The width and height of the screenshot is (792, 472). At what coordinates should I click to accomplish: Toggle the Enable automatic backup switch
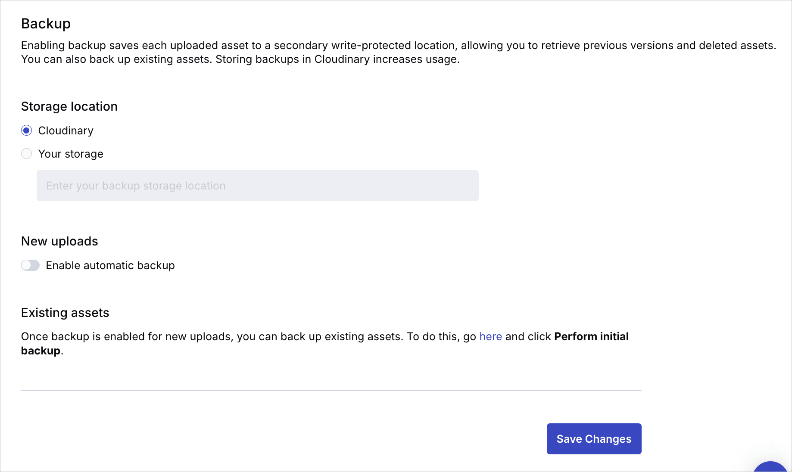click(30, 265)
